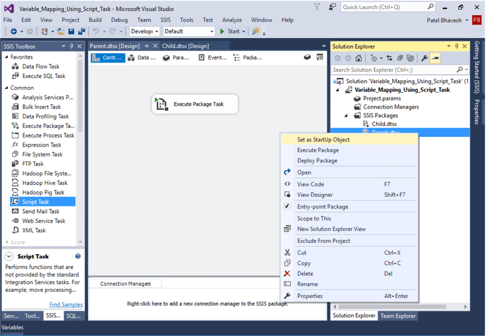Open the Debug menu
486x336 pixels.
tap(119, 20)
